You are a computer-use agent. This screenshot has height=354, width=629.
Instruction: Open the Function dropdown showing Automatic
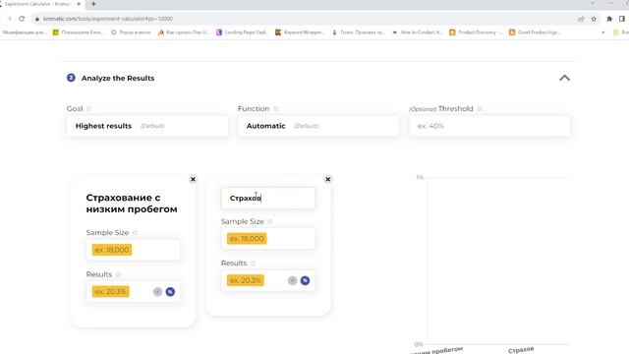pos(318,126)
